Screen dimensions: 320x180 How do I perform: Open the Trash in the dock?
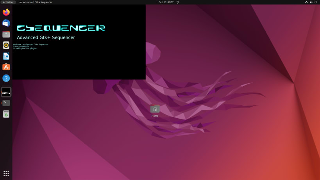(x=6, y=114)
